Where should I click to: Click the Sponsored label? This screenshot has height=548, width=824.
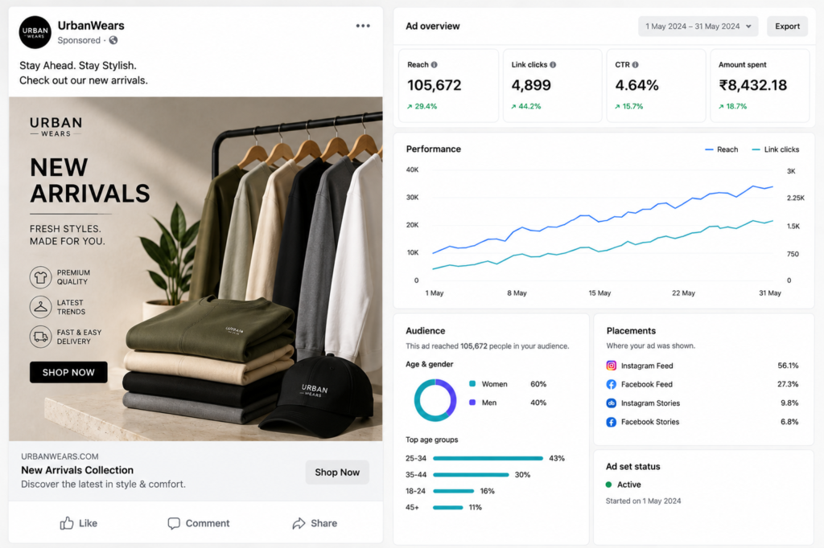click(x=79, y=40)
